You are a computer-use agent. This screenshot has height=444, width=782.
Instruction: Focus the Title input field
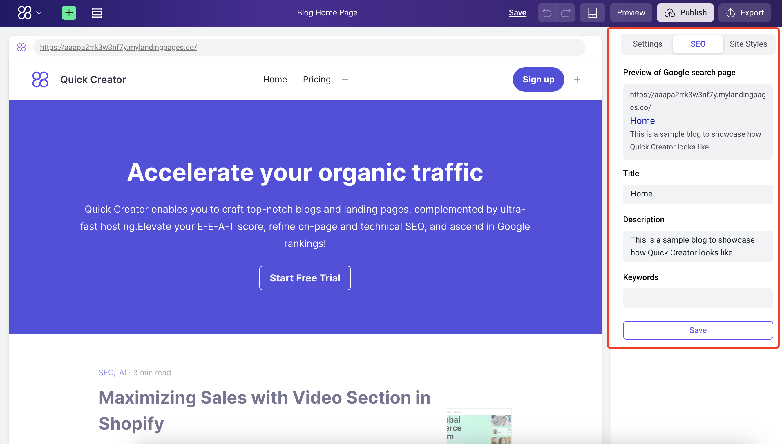click(698, 194)
